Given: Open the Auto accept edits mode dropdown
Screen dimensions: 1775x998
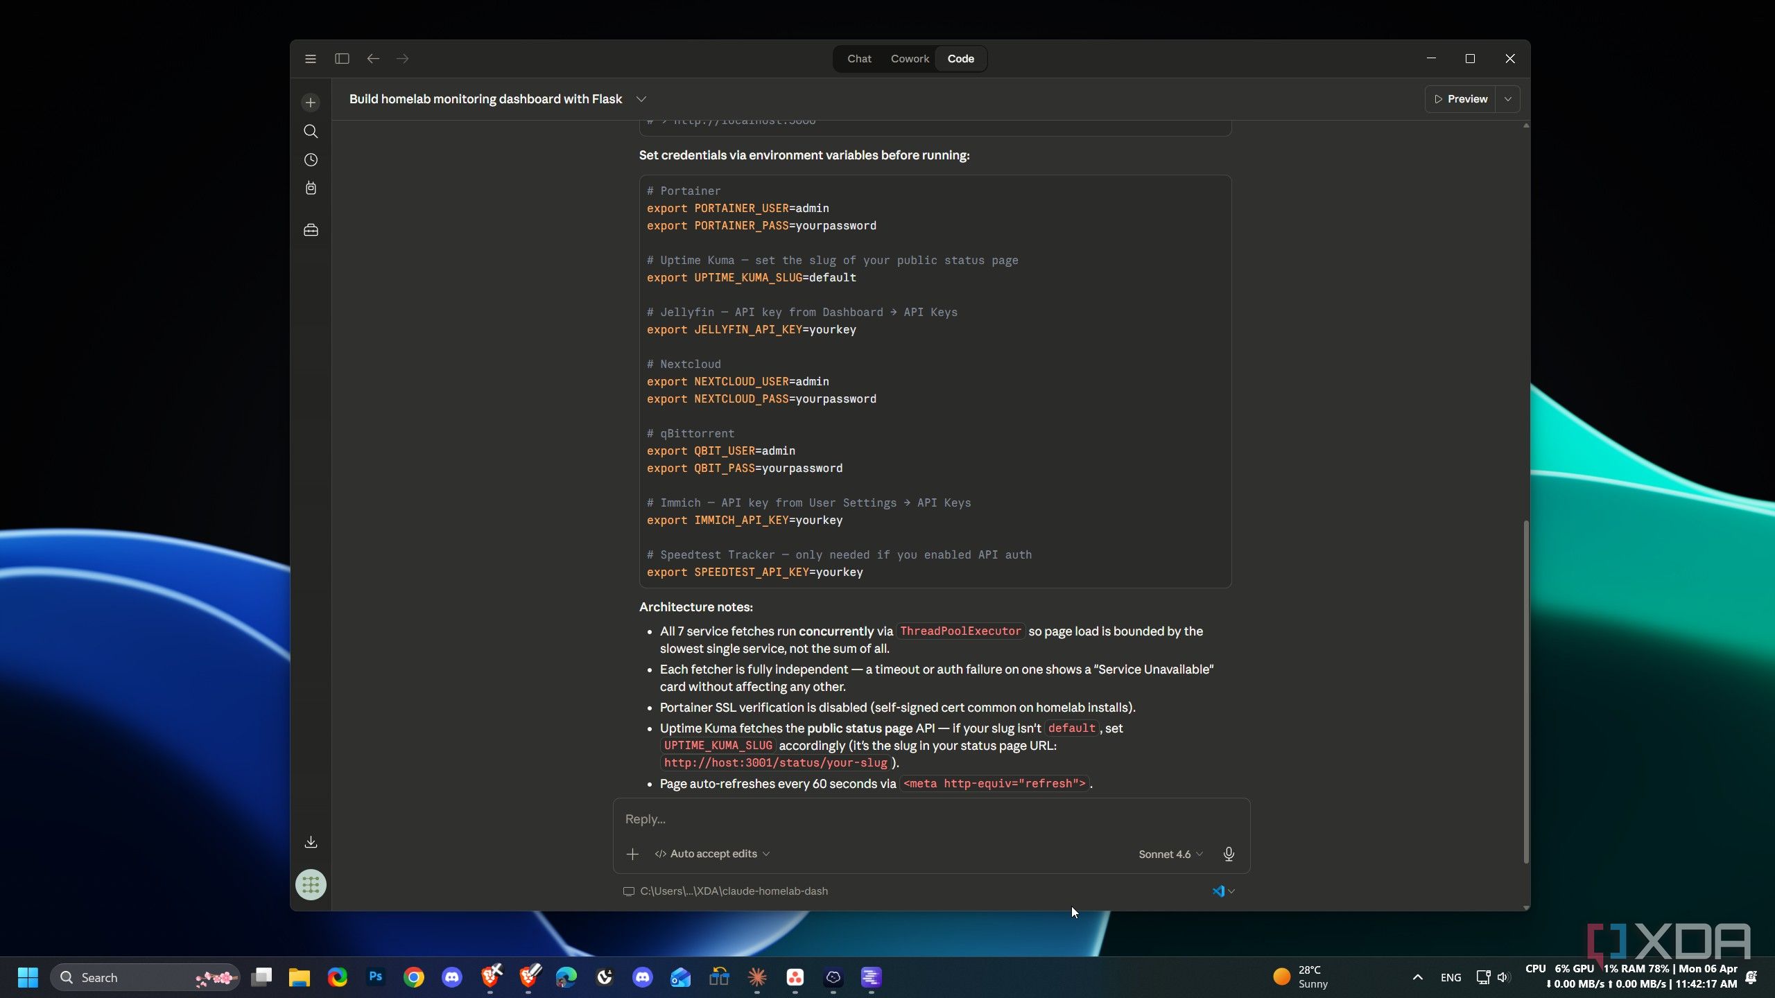Looking at the screenshot, I should pyautogui.click(x=712, y=854).
